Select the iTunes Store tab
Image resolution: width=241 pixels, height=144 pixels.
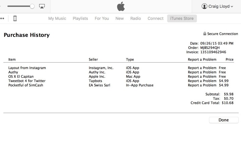[182, 18]
